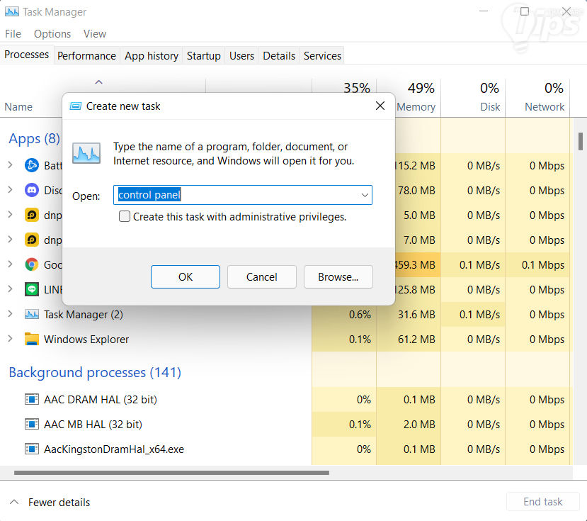Switch to the Services tab
Viewport: 587px width, 521px height.
pyautogui.click(x=321, y=55)
